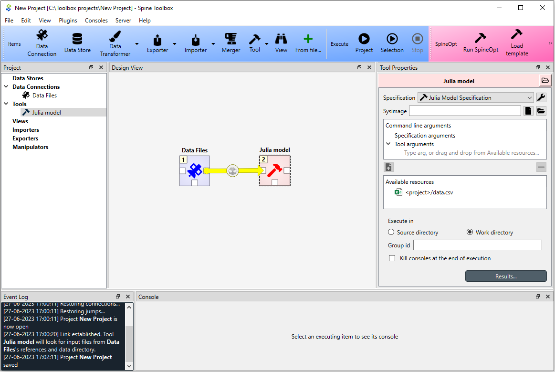The width and height of the screenshot is (555, 372).
Task: Execute the whole Project
Action: click(x=364, y=43)
